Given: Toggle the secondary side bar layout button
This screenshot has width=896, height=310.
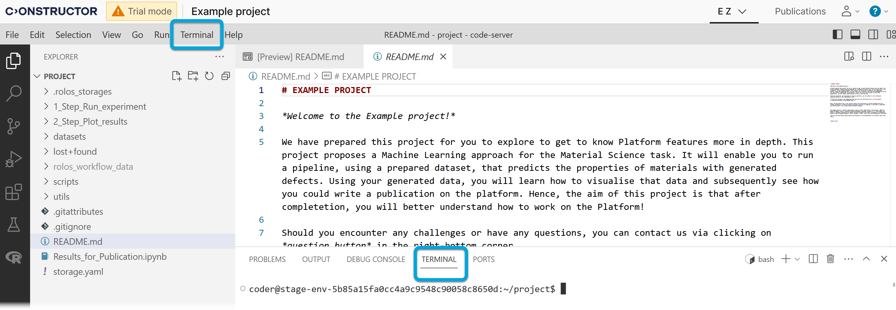Looking at the screenshot, I should pos(873,35).
